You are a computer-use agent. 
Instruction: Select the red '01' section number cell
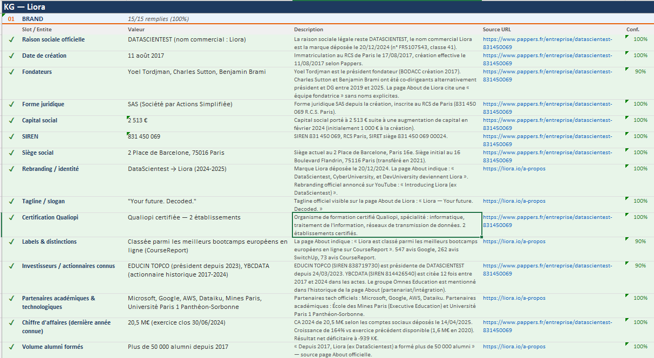[x=11, y=19]
